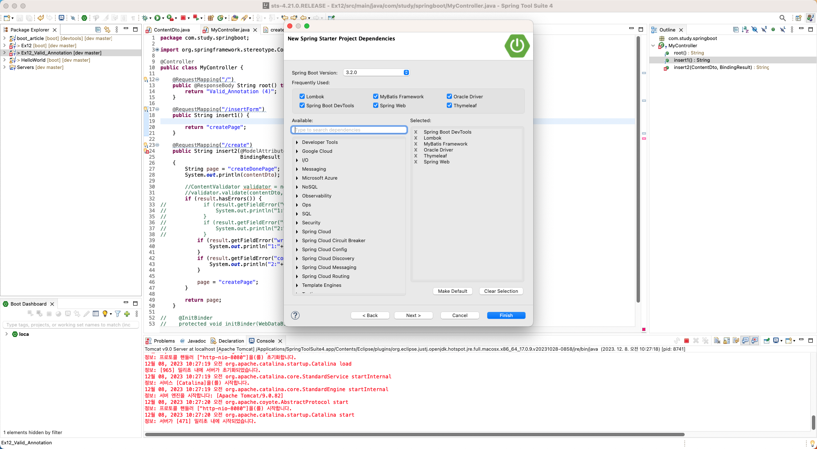Screen dimensions: 817x449
Task: Open Package Explorer view menu (three dots)
Action: pos(117,30)
